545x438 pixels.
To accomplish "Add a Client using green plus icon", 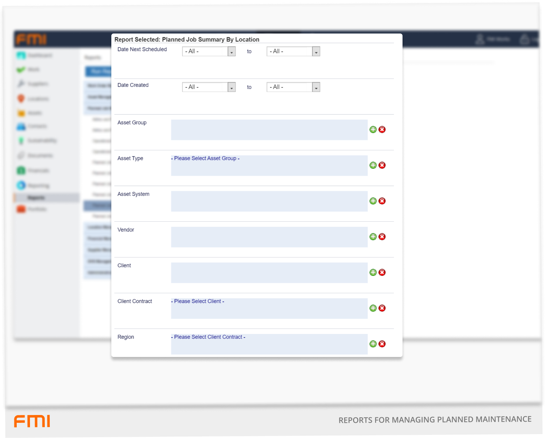I will pos(373,272).
